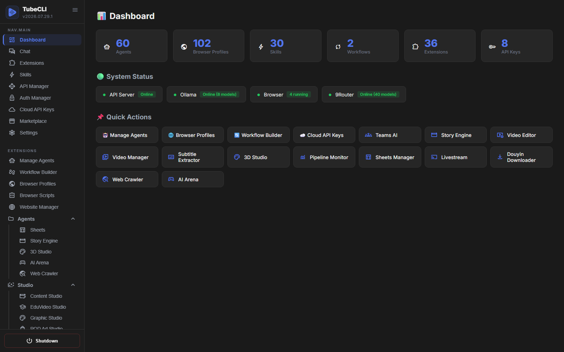Collapse the Studio group chevron
The image size is (564, 352).
pyautogui.click(x=73, y=285)
